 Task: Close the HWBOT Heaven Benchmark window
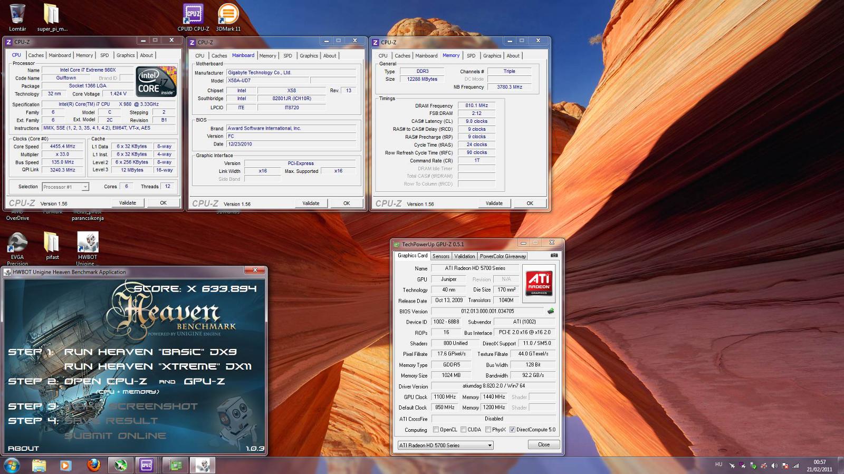click(x=255, y=270)
